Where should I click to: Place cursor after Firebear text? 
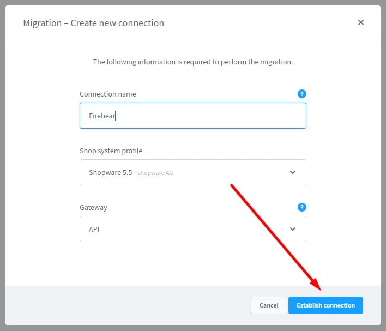(116, 116)
